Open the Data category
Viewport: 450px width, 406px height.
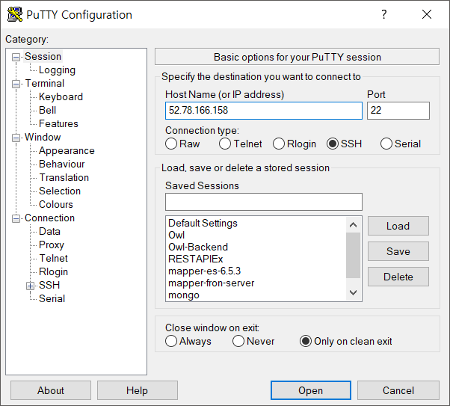[x=49, y=232]
